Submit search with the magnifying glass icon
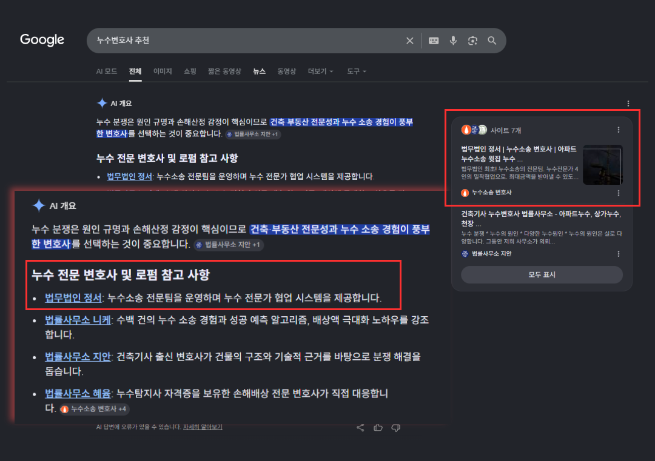655x461 pixels. [x=492, y=41]
